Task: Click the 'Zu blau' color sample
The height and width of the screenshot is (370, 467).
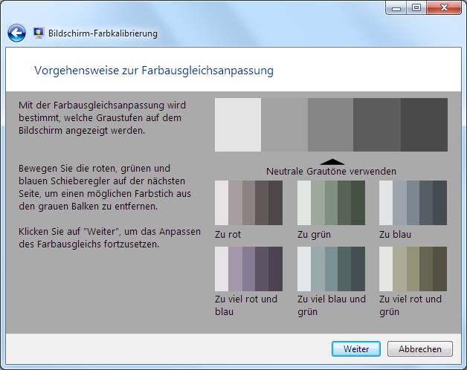Action: 413,203
